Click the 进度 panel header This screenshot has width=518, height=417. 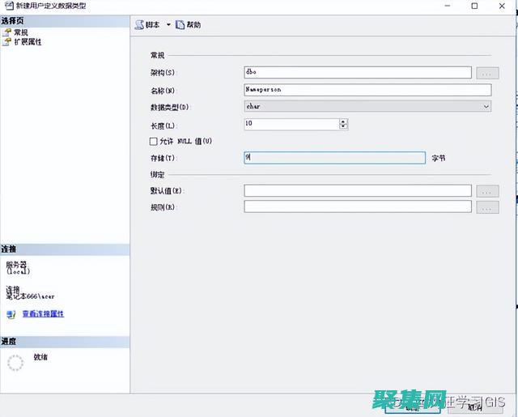click(x=65, y=342)
